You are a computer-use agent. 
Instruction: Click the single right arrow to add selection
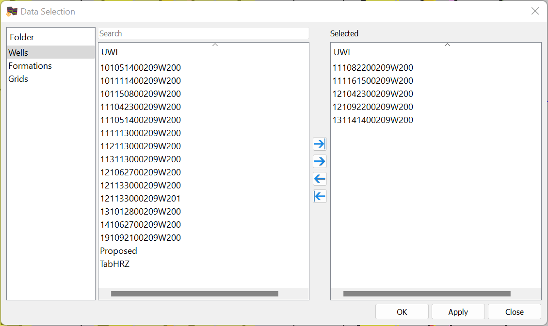(x=320, y=161)
